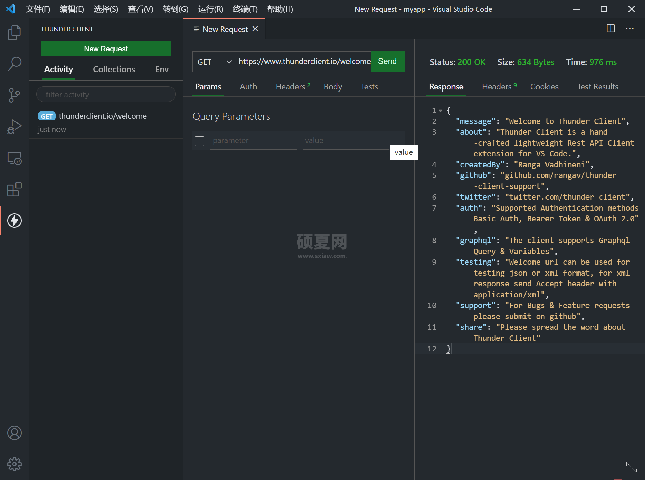Click the Time: 976 ms text
Viewport: 645px width, 480px height.
(x=591, y=62)
